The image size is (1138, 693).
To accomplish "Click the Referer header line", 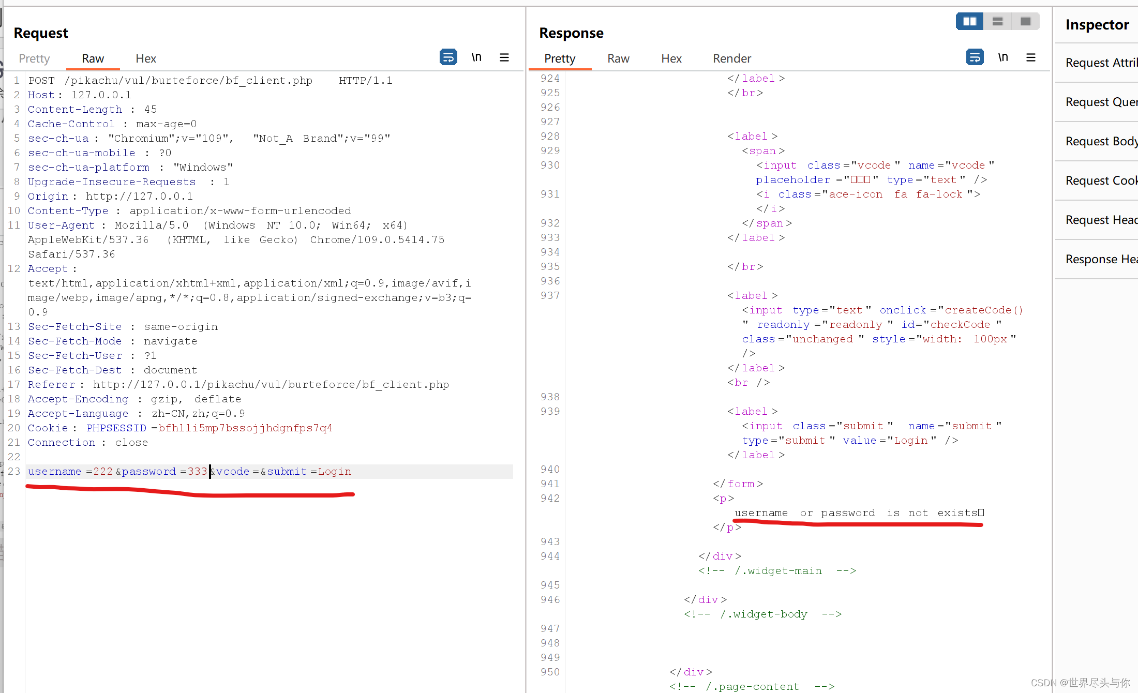I will point(238,384).
